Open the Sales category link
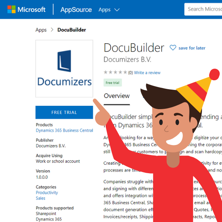 coord(40,198)
